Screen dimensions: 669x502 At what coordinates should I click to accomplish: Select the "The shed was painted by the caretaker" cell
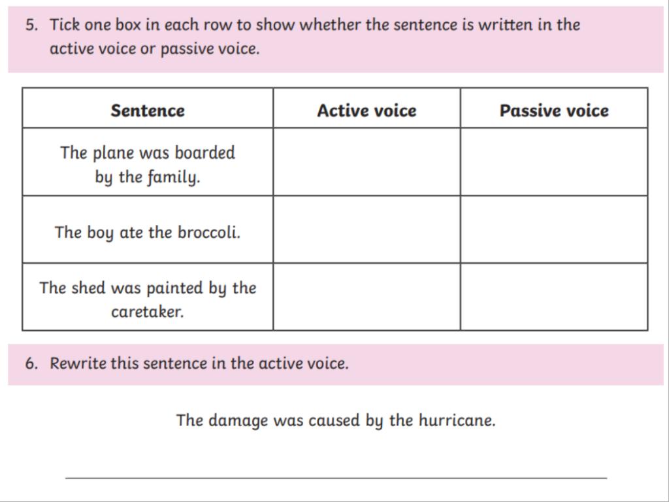point(148,299)
